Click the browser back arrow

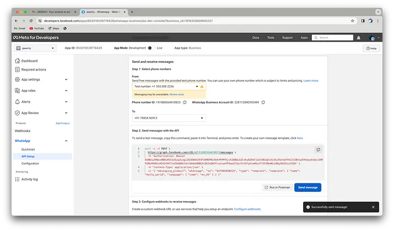click(16, 21)
